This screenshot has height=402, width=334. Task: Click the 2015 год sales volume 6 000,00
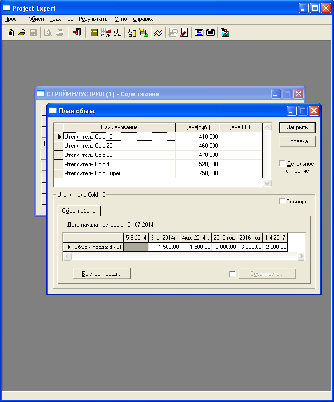point(225,247)
